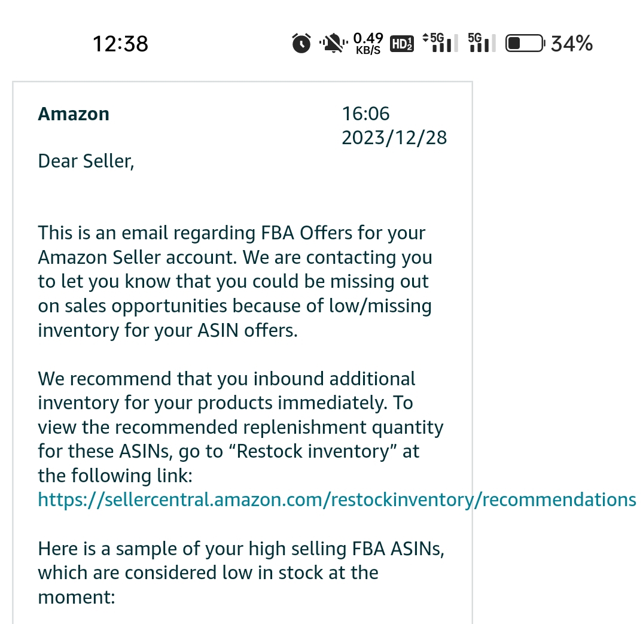The image size is (643, 624).
Task: Tap the muted bell vibrate icon
Action: [x=333, y=43]
